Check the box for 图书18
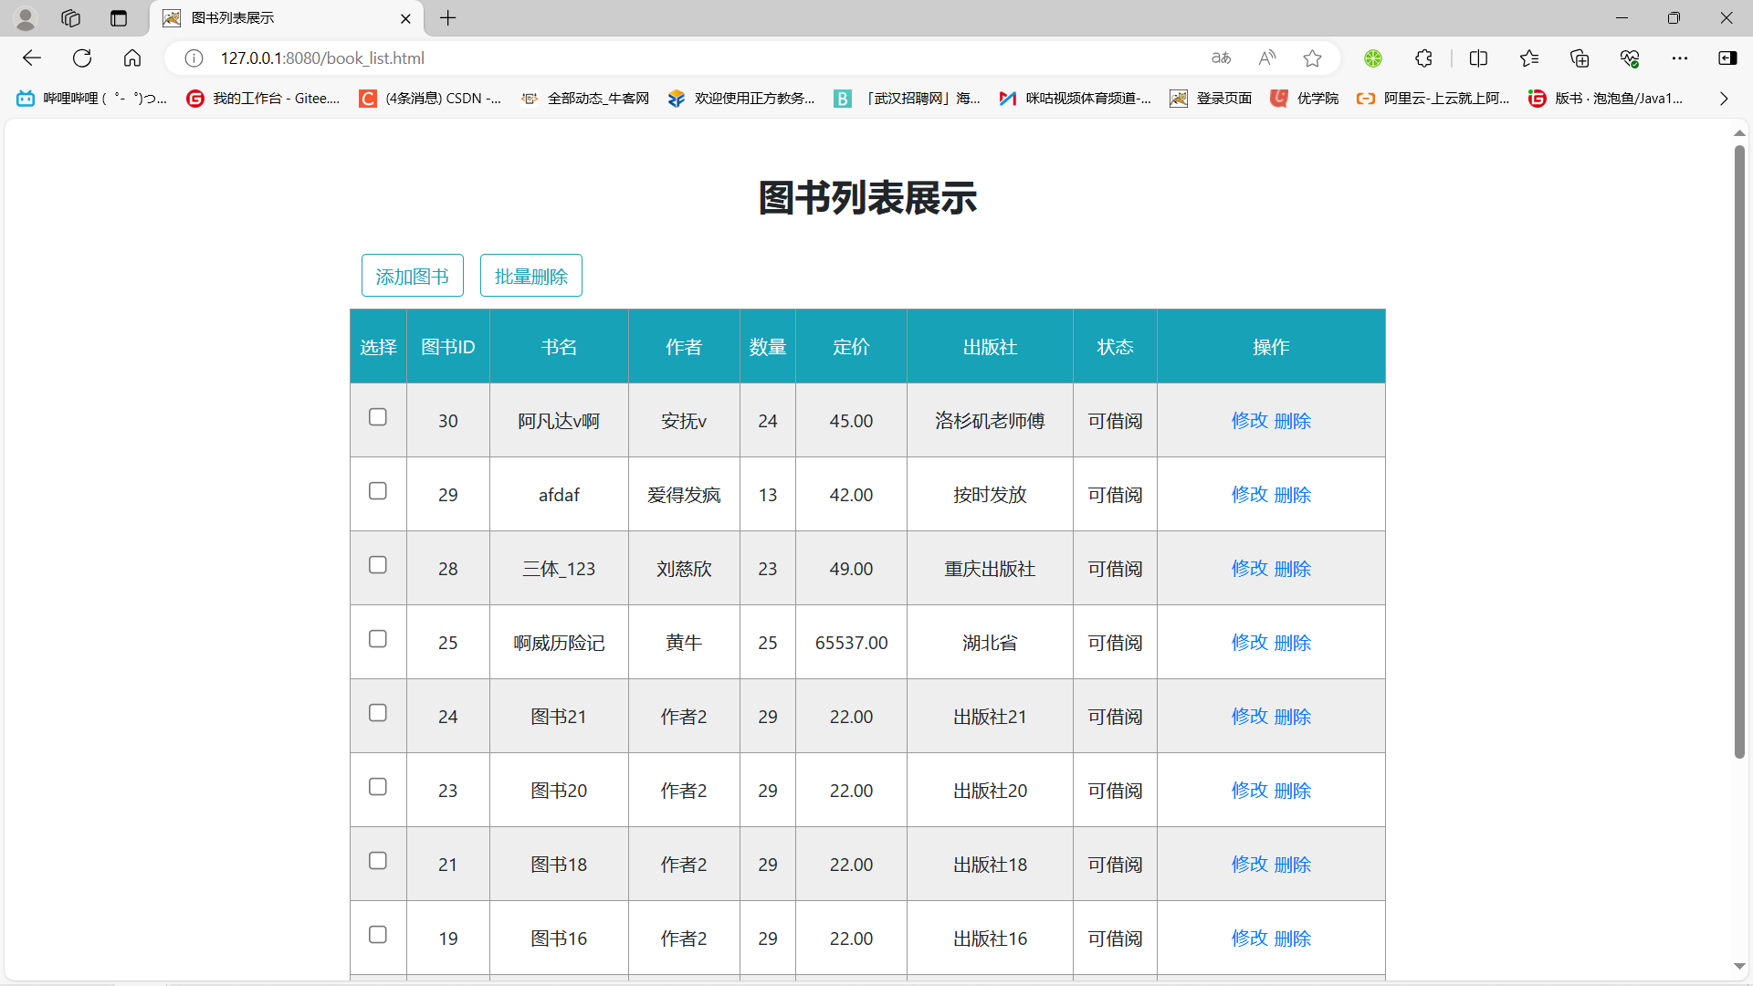 (378, 861)
